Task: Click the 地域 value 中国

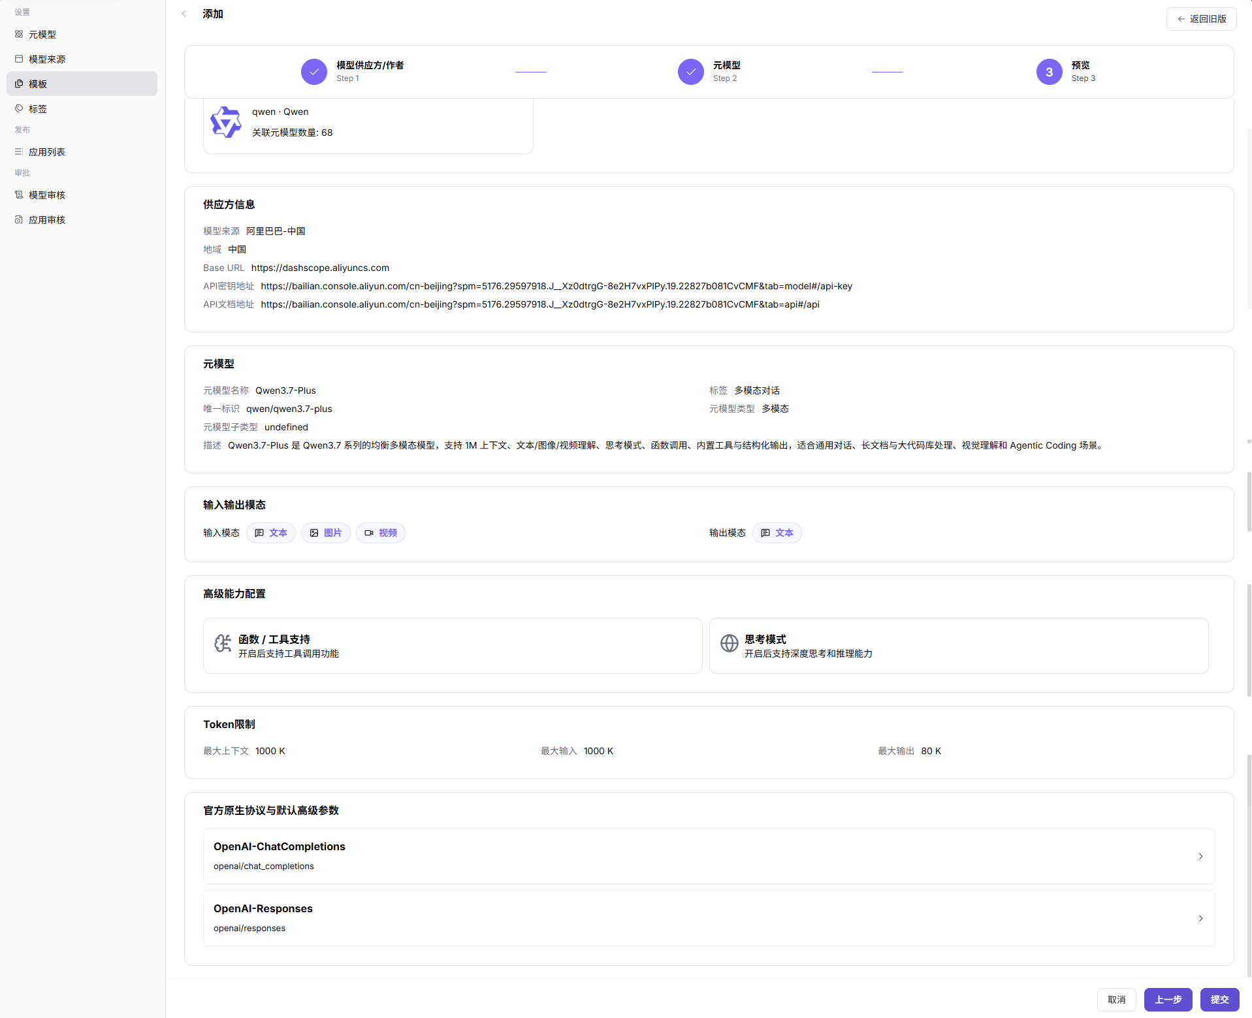Action: click(x=237, y=249)
